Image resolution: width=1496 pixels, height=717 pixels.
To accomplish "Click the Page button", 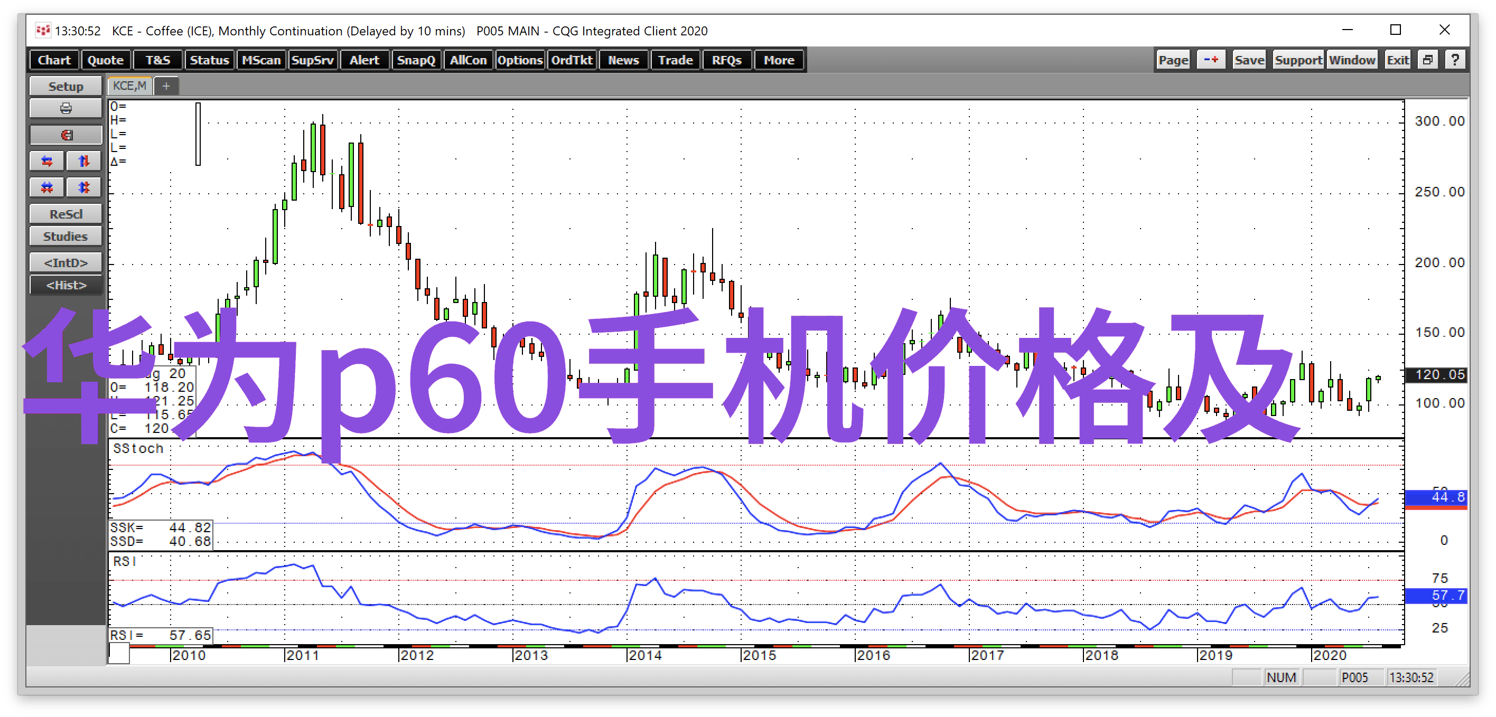I will click(x=1173, y=60).
